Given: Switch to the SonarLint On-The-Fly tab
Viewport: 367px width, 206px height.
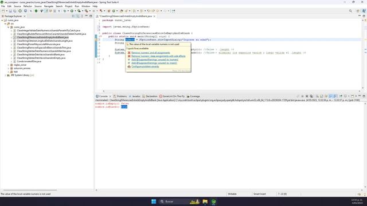Looking at the screenshot, I should pyautogui.click(x=172, y=96).
